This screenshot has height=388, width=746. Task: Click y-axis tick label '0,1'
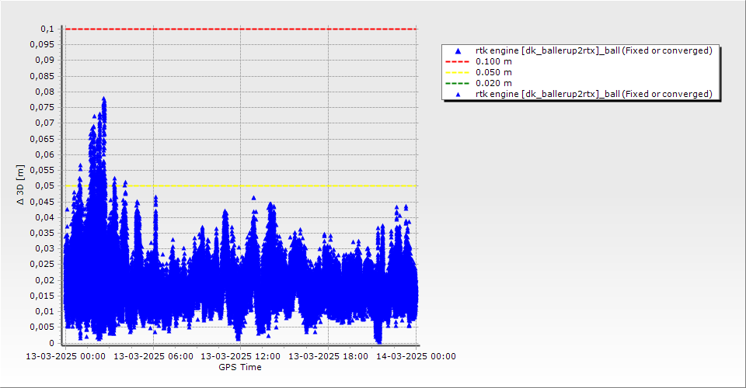point(47,29)
